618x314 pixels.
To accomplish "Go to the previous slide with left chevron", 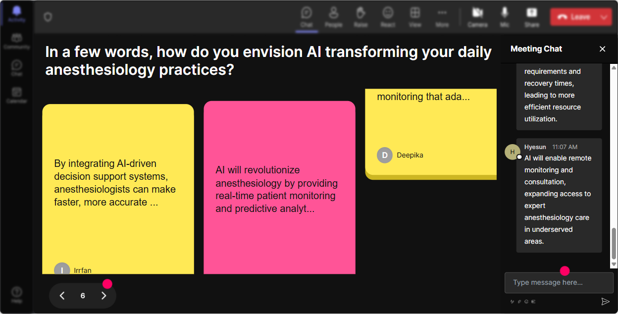I will point(62,296).
